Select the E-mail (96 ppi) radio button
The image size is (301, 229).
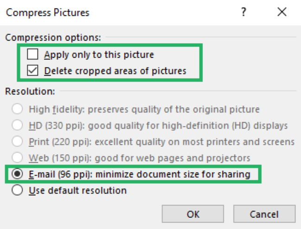pos(17,174)
